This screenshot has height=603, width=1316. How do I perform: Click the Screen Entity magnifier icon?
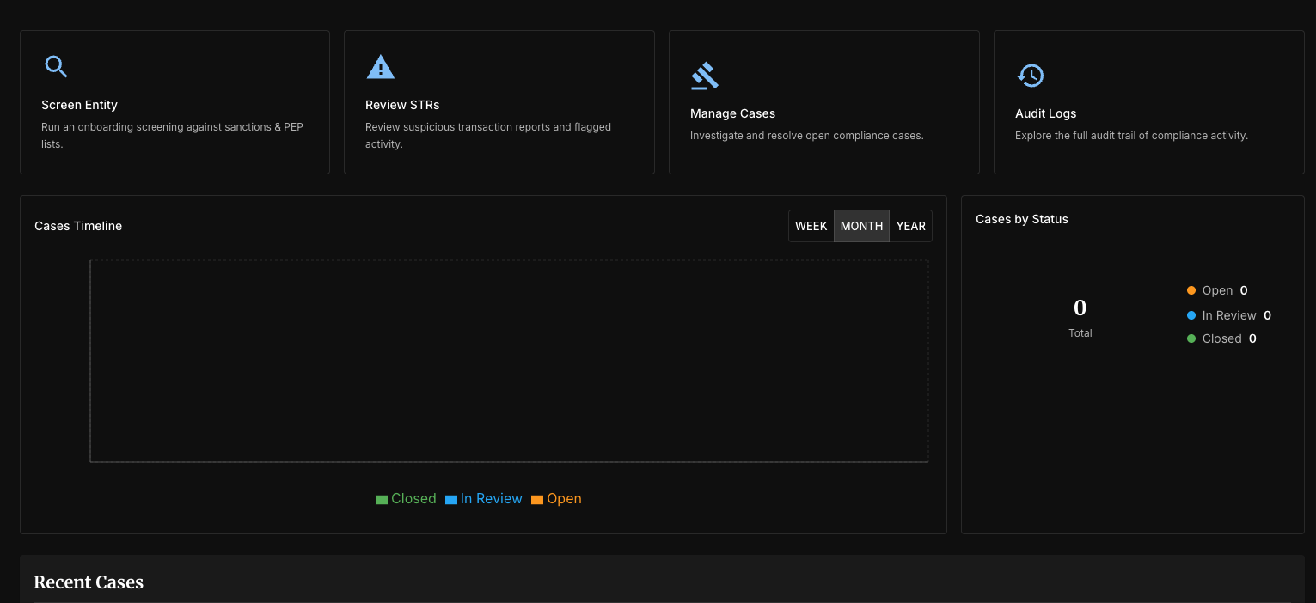(x=56, y=67)
